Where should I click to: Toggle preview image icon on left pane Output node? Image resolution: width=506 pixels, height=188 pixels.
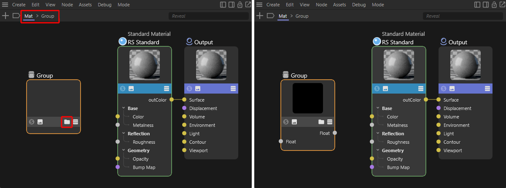[197, 89]
